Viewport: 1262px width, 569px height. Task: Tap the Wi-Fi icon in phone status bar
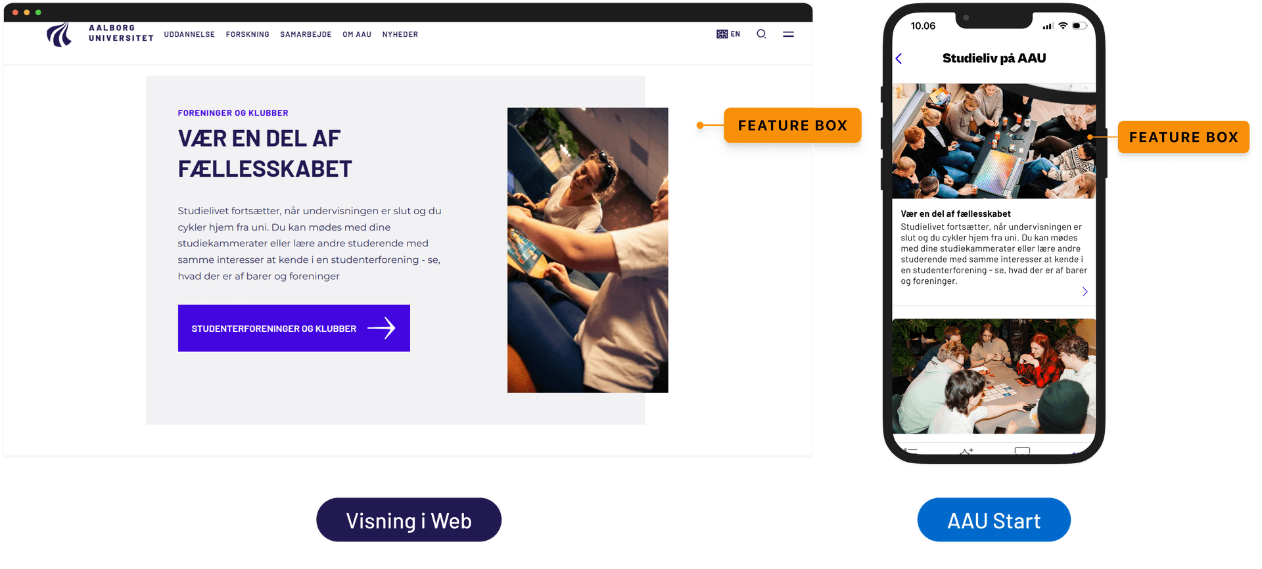tap(1063, 26)
